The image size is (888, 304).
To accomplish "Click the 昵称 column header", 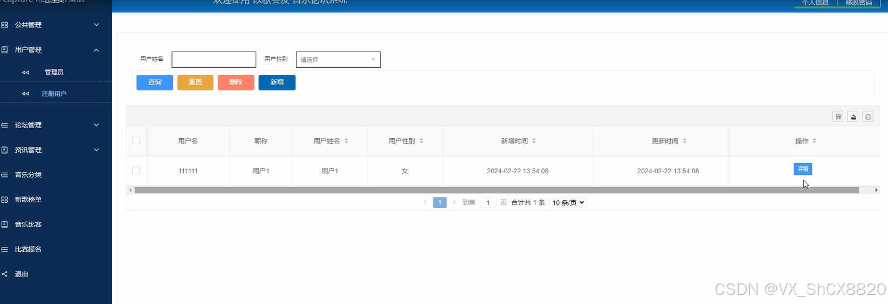I will coord(261,141).
